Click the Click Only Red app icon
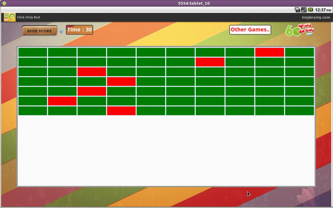 point(10,17)
